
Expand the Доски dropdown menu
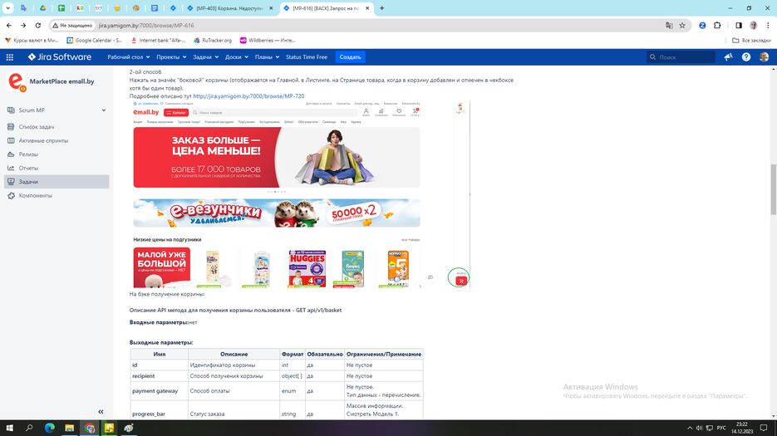(236, 57)
